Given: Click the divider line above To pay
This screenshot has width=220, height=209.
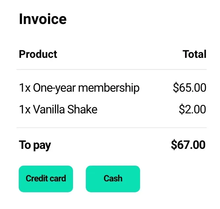Looking at the screenshot, I should pyautogui.click(x=111, y=128).
